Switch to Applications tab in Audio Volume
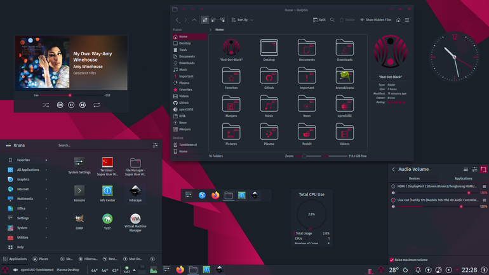The image size is (489, 275). pos(463,178)
